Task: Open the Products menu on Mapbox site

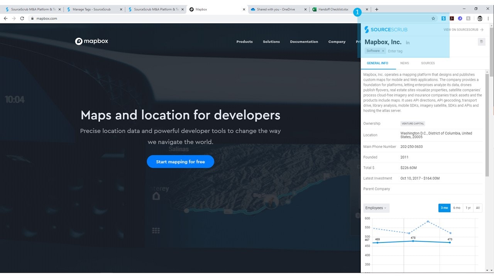Action: (x=244, y=42)
